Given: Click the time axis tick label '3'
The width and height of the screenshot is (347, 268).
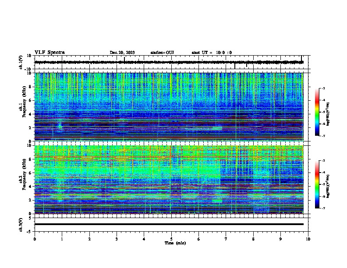Looking at the screenshot, I should pos(117,239).
